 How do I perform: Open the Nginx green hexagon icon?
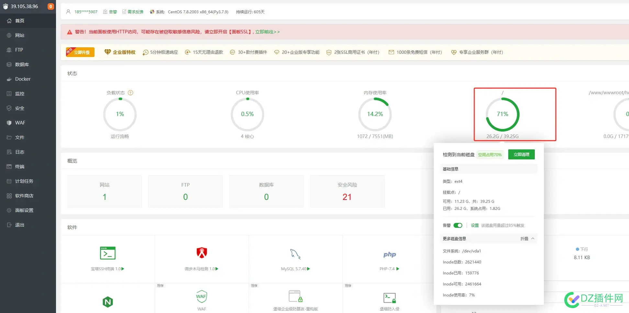(107, 302)
